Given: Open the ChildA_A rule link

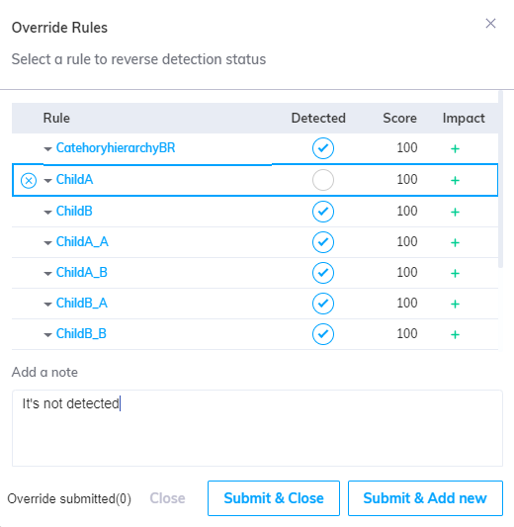Looking at the screenshot, I should click(82, 241).
